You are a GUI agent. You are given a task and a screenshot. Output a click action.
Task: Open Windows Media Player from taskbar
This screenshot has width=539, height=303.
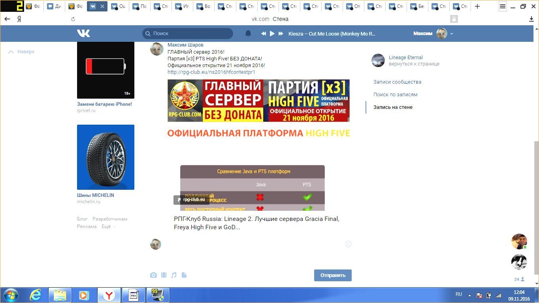84,295
